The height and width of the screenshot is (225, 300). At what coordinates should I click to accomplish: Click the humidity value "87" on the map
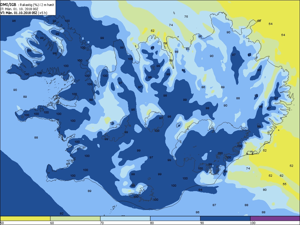point(214,205)
